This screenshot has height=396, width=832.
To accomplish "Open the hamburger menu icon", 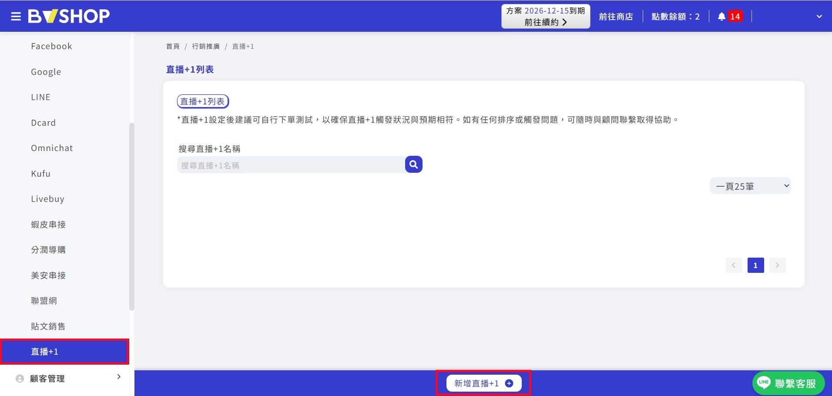I will (16, 17).
